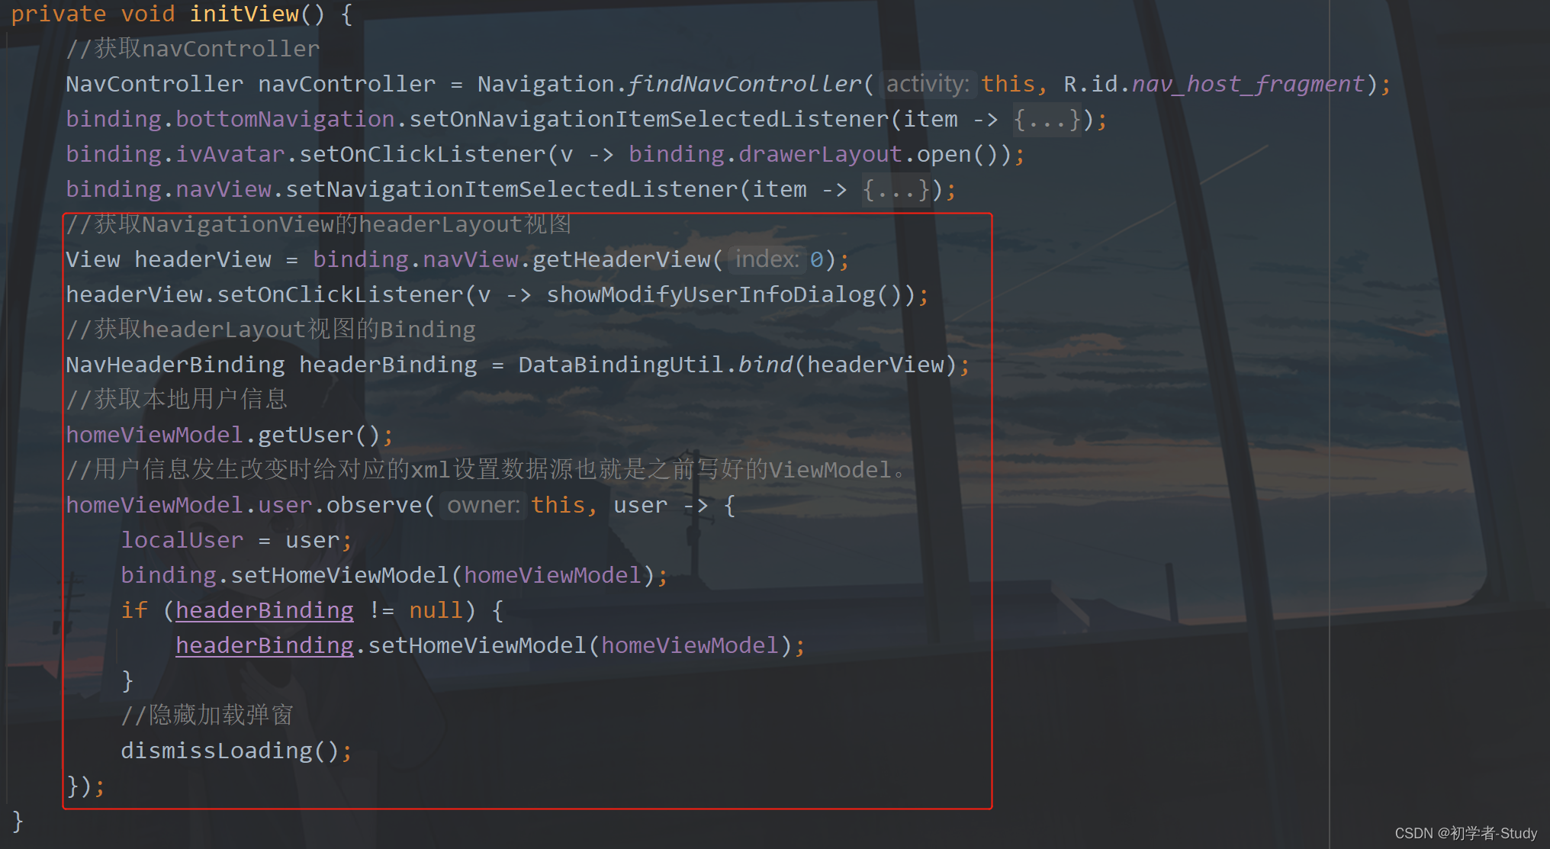Expand folded lambda after setOnNavigationItemSelectedListener(item ->
This screenshot has width=1550, height=849.
coord(1047,119)
